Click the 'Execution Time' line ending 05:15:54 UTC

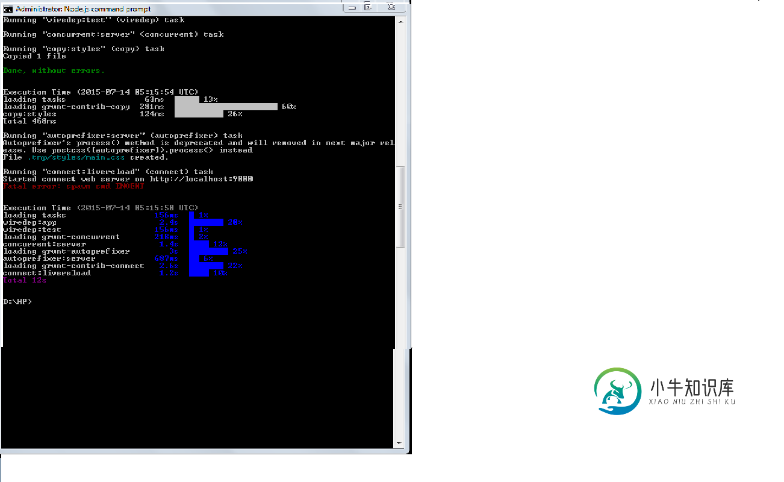pos(101,92)
